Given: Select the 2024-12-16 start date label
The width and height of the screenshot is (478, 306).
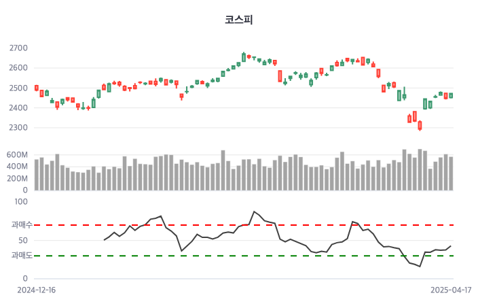Looking at the screenshot, I should click(37, 290).
